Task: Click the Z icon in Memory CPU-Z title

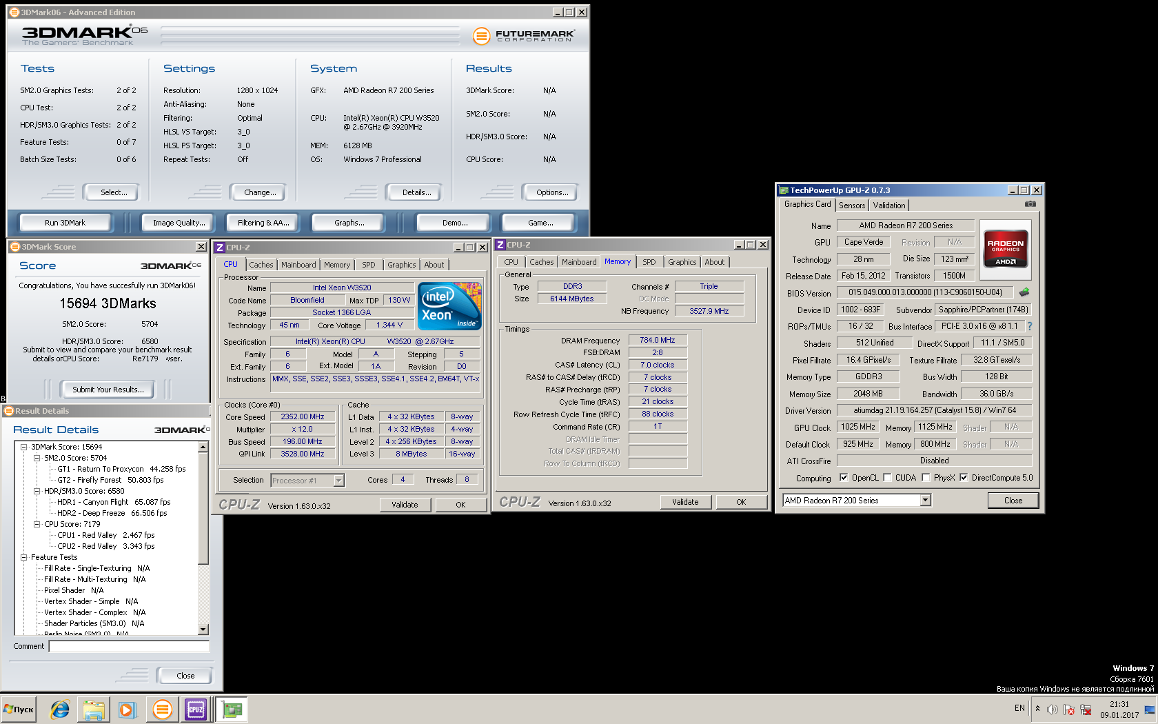Action: [x=500, y=245]
